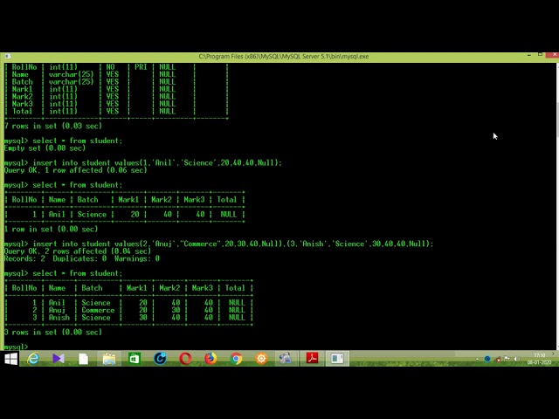Click the final empty mysql> prompt
The width and height of the screenshot is (559, 419).
click(x=16, y=347)
